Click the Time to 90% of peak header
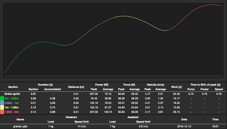Viewport: 227px width, 129px height. [x=205, y=85]
